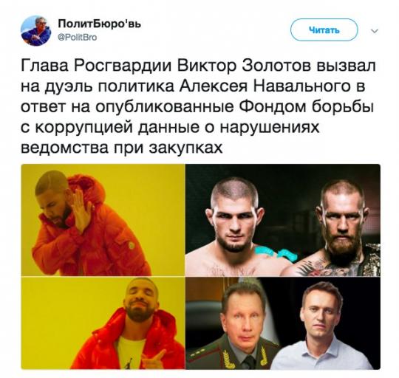Click the "Читать" follow button
This screenshot has height=378, width=399.
[x=324, y=30]
